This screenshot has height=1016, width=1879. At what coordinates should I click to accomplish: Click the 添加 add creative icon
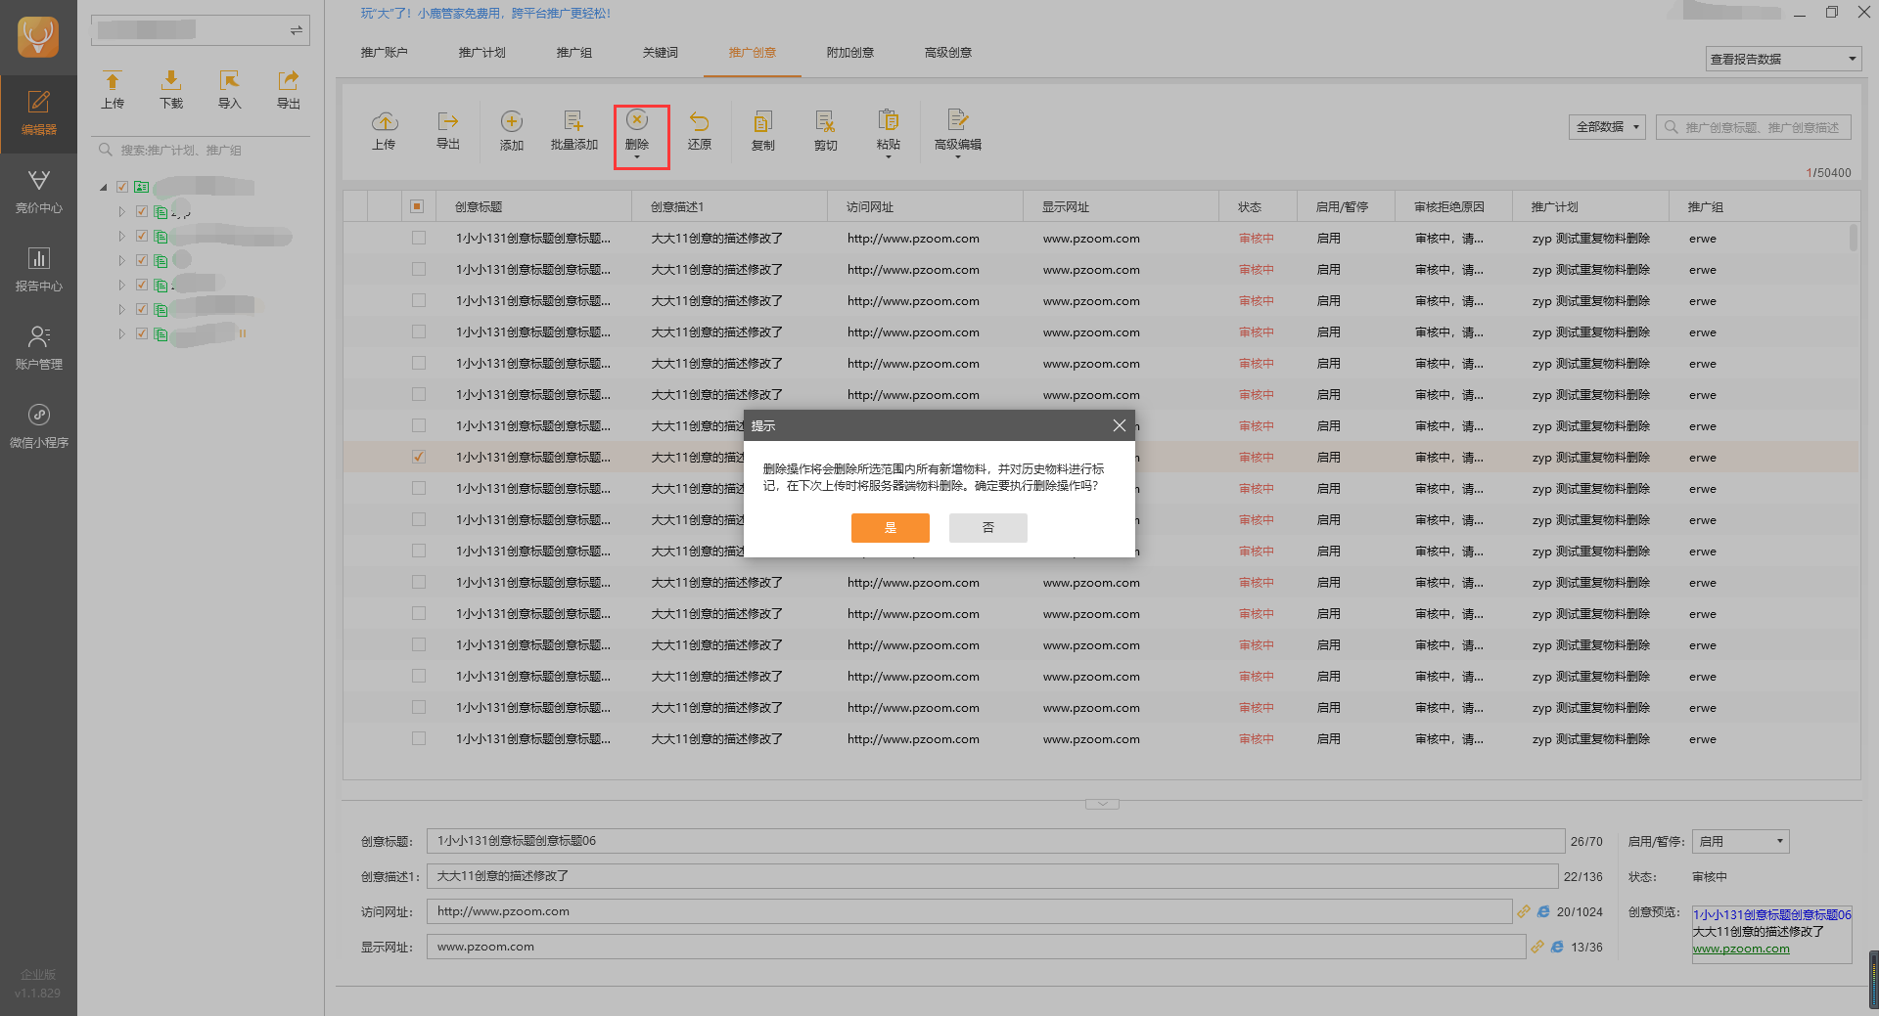click(x=512, y=121)
